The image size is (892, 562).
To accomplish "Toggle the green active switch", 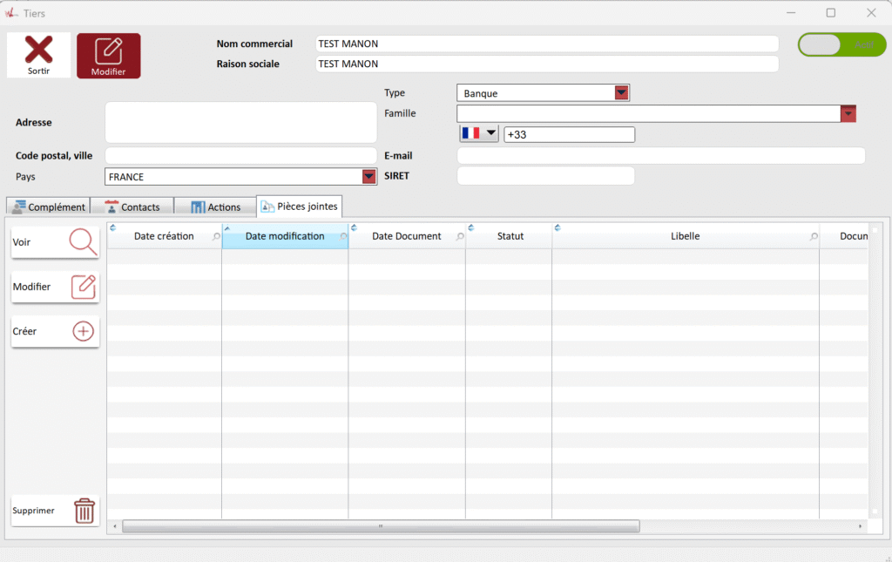I will tap(841, 45).
